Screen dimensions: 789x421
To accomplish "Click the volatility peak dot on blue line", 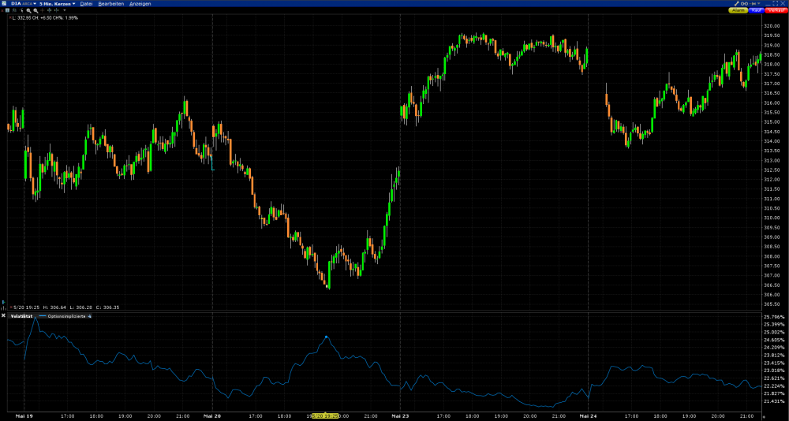I will click(326, 337).
